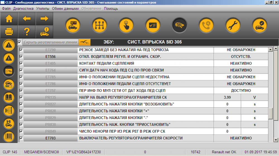
Task: Open car over list sidebar icon
Action: tap(9, 84)
